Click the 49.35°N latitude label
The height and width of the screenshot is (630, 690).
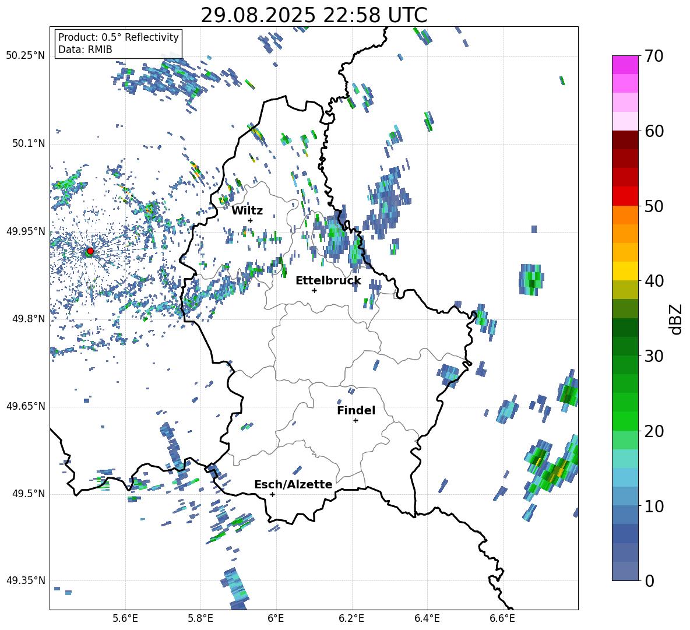26,580
